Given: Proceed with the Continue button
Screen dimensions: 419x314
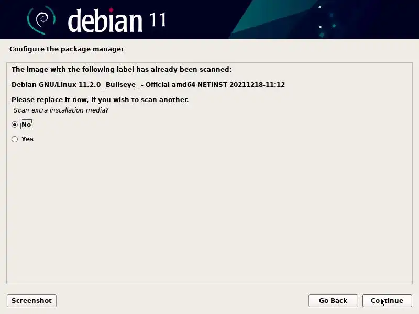Looking at the screenshot, I should pos(387,300).
